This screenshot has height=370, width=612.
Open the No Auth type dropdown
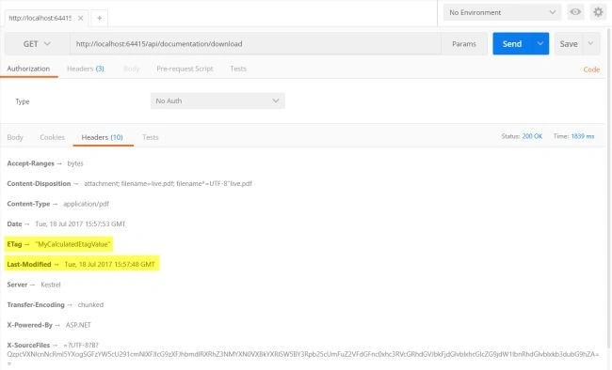[x=217, y=100]
